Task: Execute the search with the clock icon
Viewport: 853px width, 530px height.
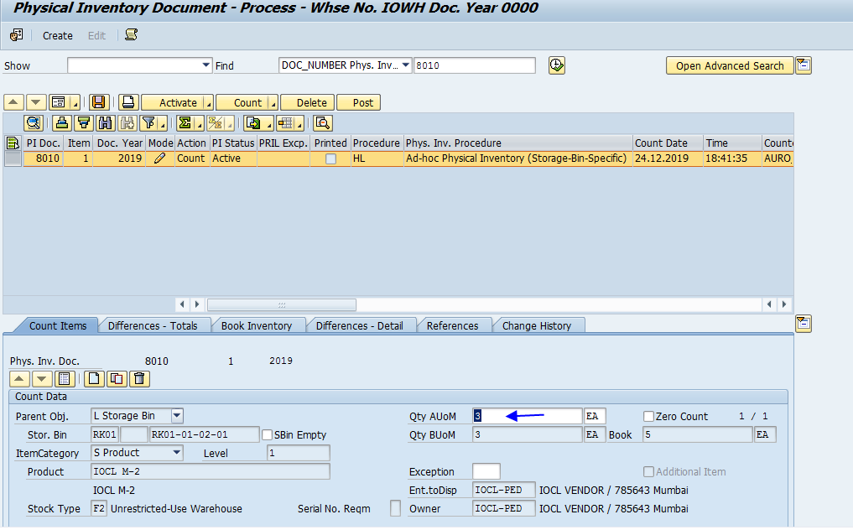Action: [x=557, y=65]
